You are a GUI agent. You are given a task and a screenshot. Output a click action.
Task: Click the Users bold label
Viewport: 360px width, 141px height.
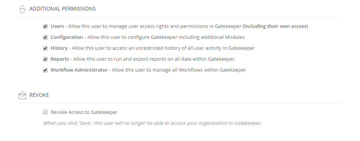[x=57, y=26]
